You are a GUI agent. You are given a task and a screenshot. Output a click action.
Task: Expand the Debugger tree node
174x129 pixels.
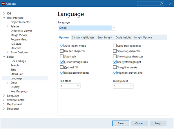(x=4, y=109)
